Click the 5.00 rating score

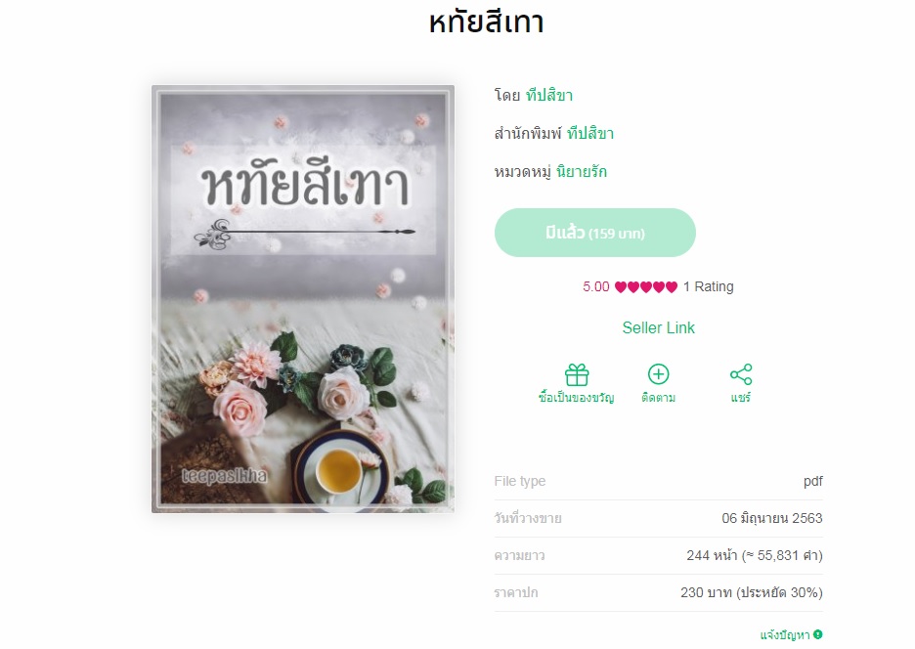click(595, 286)
